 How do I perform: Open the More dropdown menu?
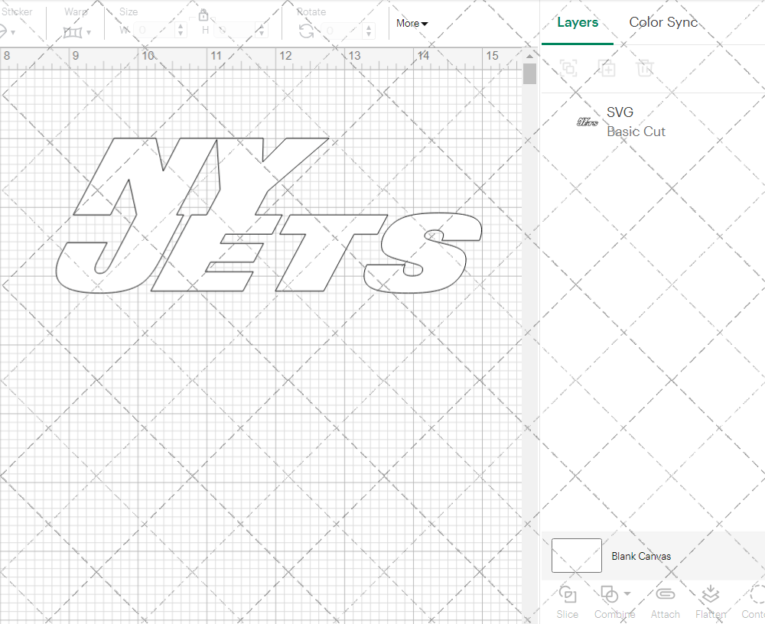coord(412,23)
